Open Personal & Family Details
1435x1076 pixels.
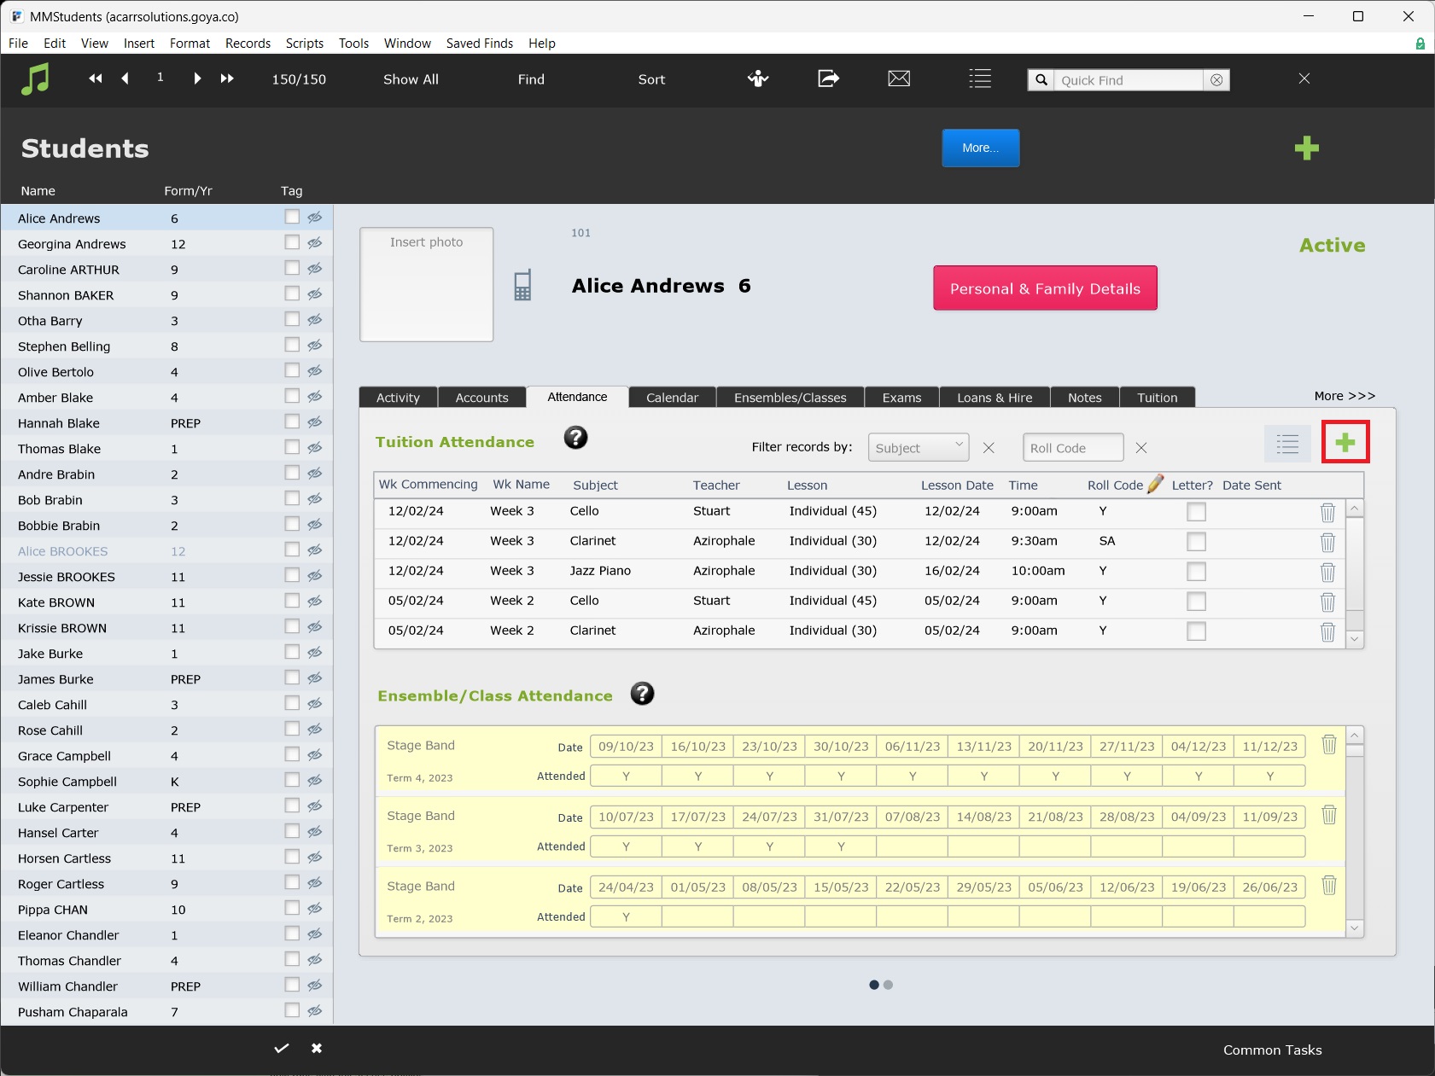click(1045, 288)
